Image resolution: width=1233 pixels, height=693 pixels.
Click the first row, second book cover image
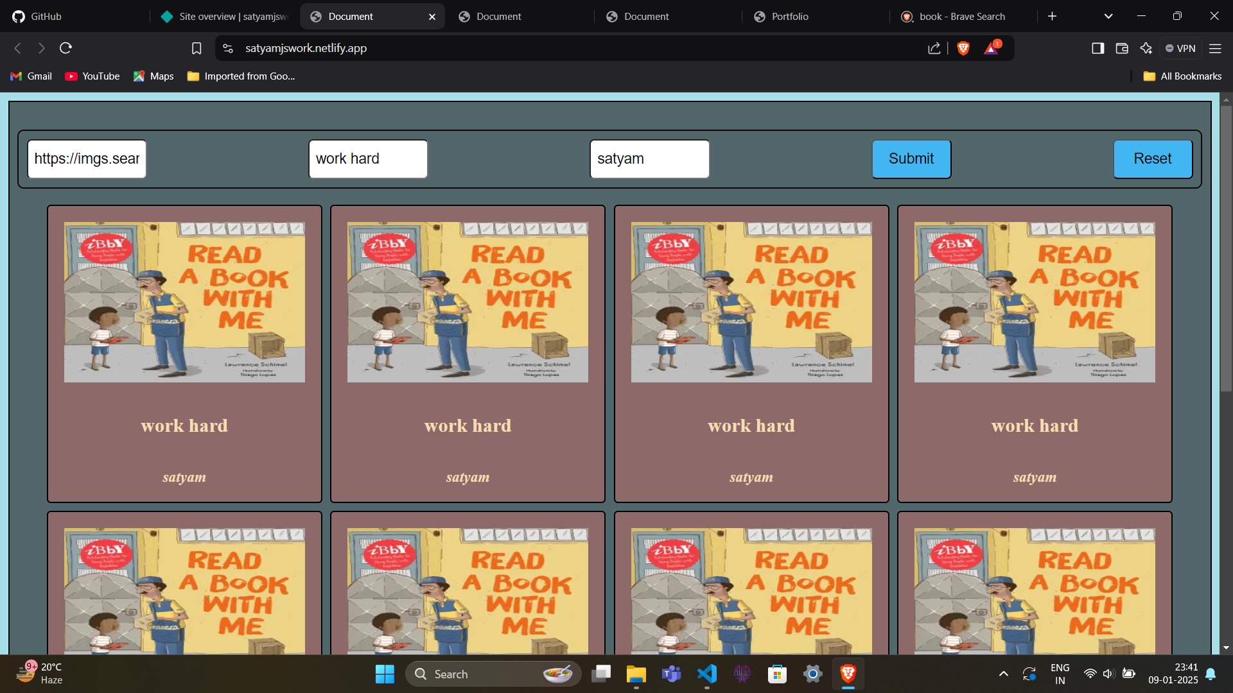click(468, 302)
